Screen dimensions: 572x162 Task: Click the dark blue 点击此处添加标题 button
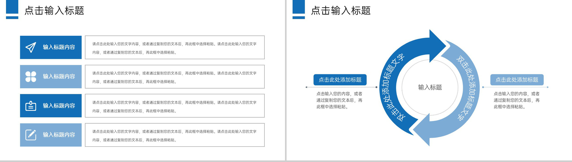point(340,80)
